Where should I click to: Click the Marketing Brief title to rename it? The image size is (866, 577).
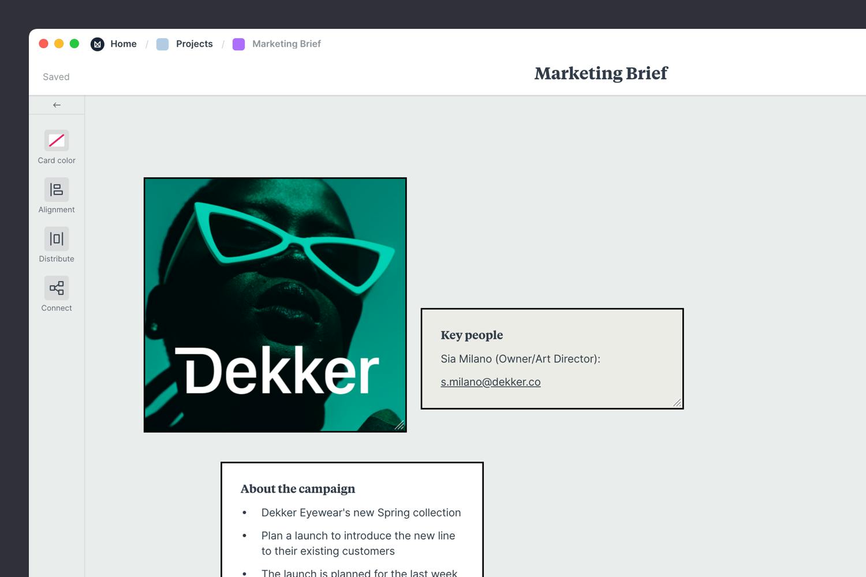click(x=600, y=73)
